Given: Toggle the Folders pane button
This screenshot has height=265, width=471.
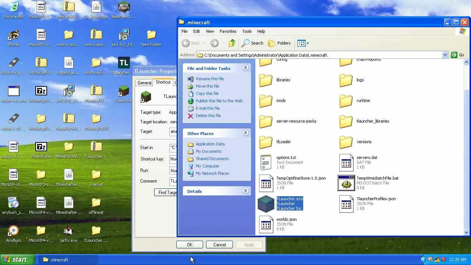Looking at the screenshot, I should [279, 43].
